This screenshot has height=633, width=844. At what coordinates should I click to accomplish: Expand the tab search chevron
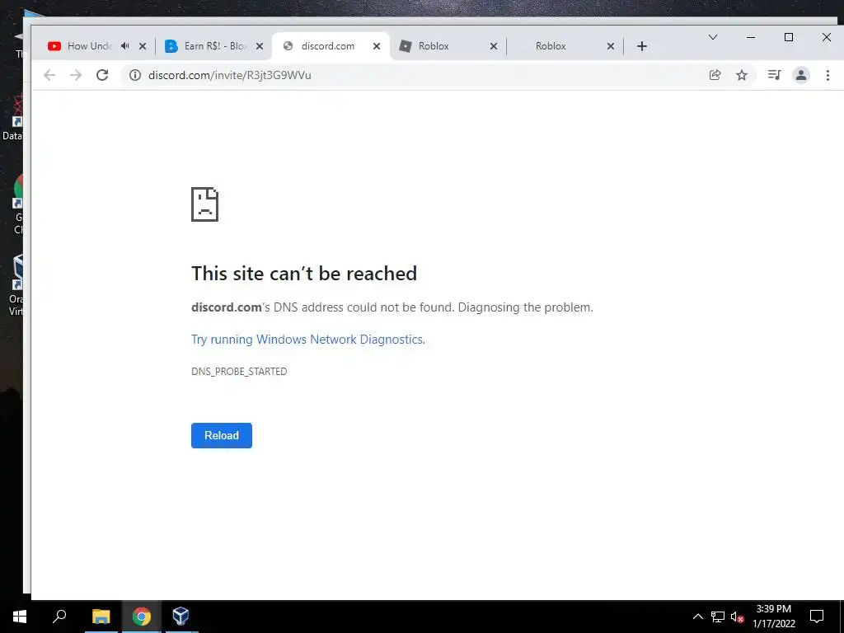713,37
